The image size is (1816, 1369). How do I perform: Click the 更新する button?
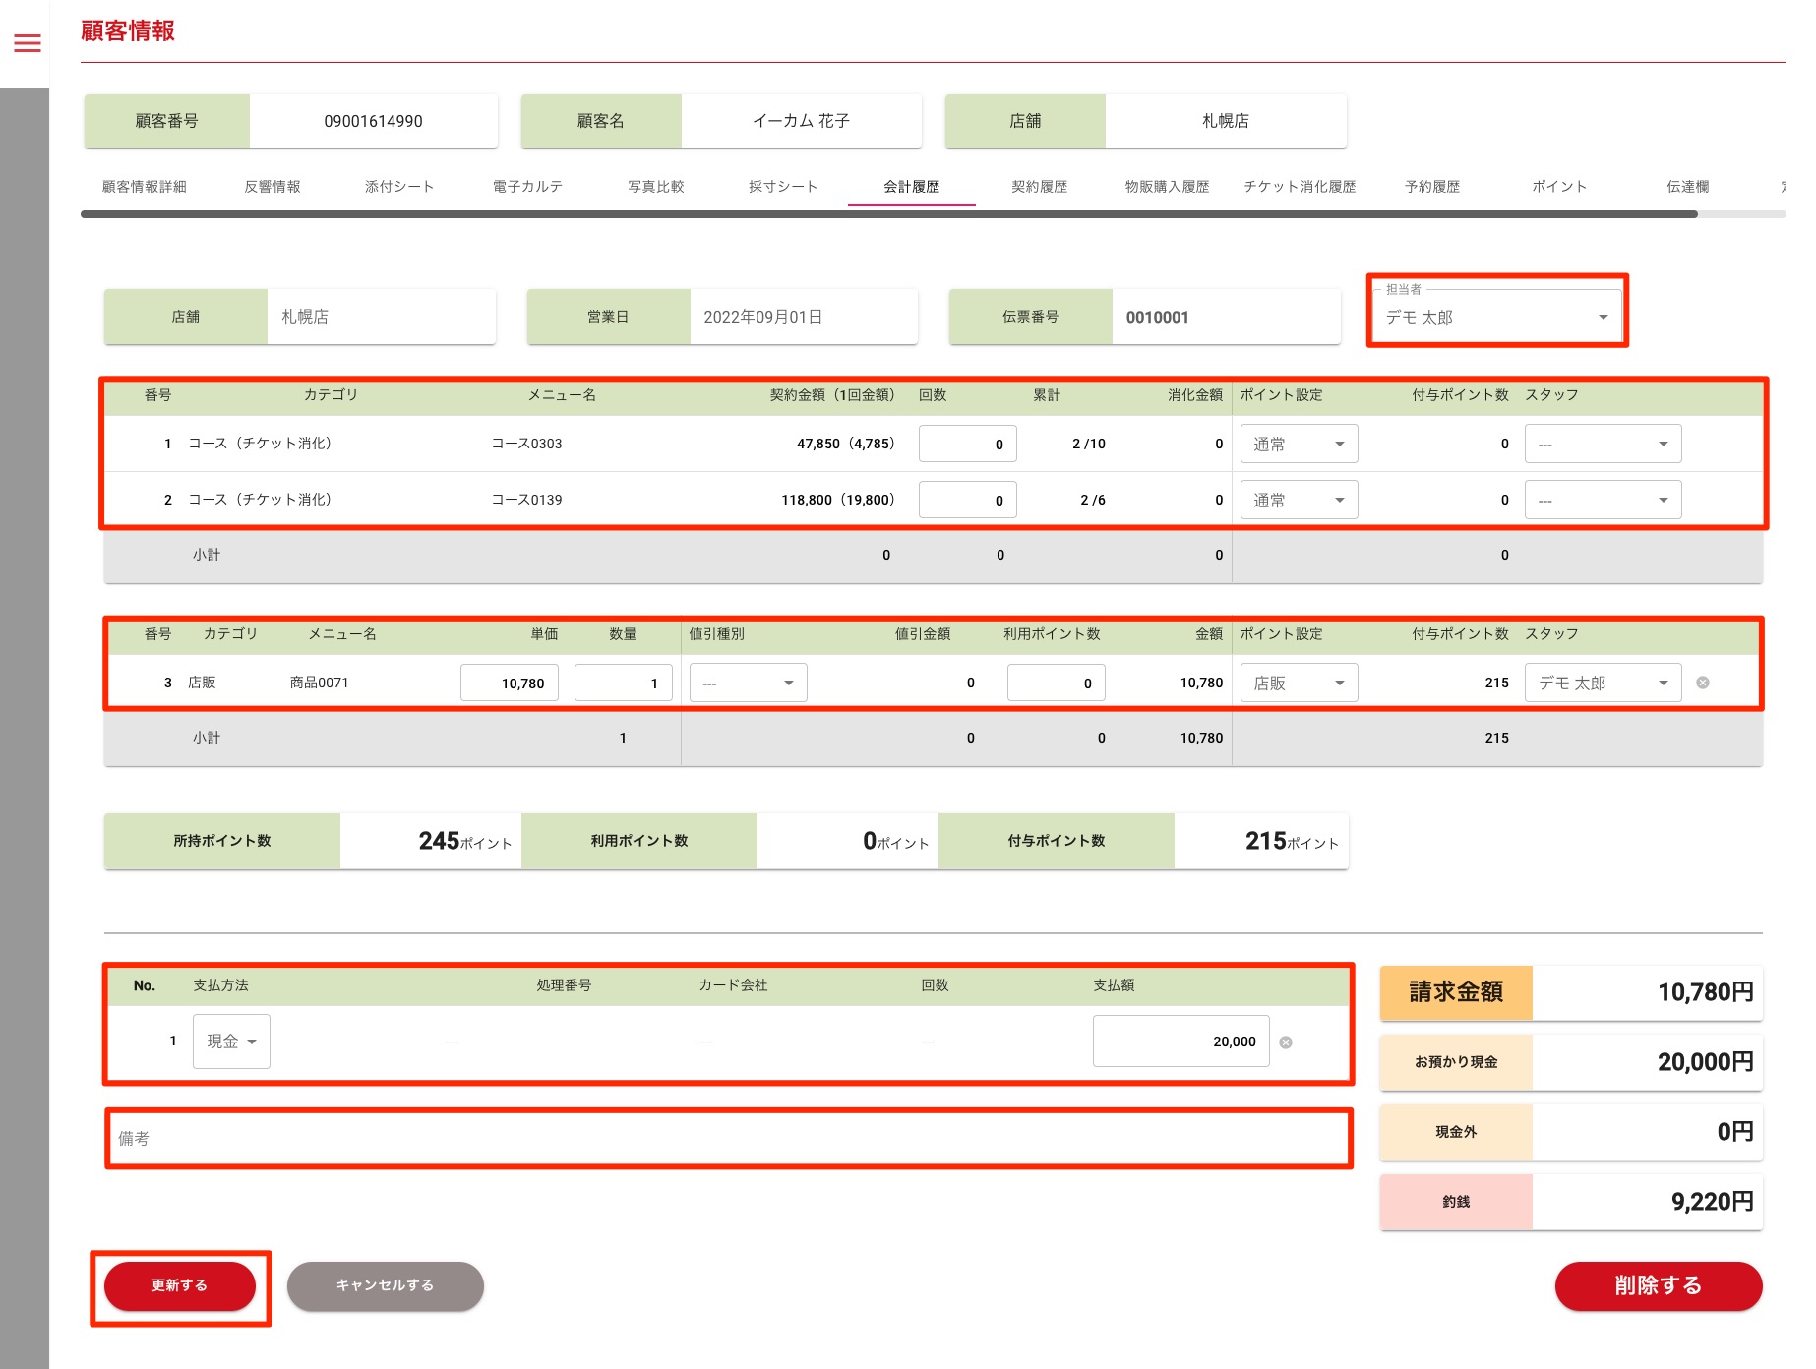(x=180, y=1285)
